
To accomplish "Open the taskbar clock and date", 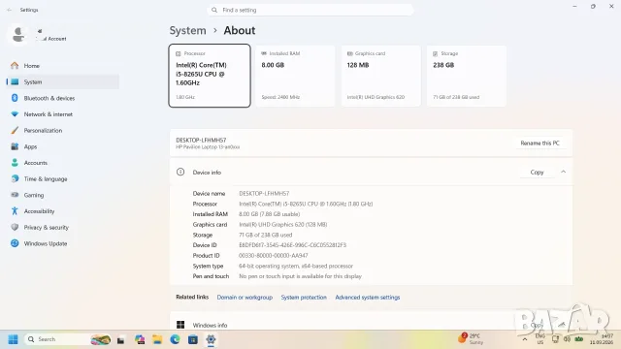I will (x=602, y=339).
